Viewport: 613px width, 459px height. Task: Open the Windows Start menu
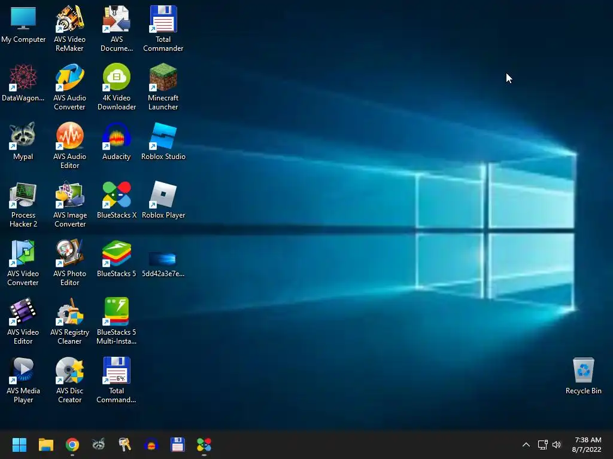tap(19, 445)
